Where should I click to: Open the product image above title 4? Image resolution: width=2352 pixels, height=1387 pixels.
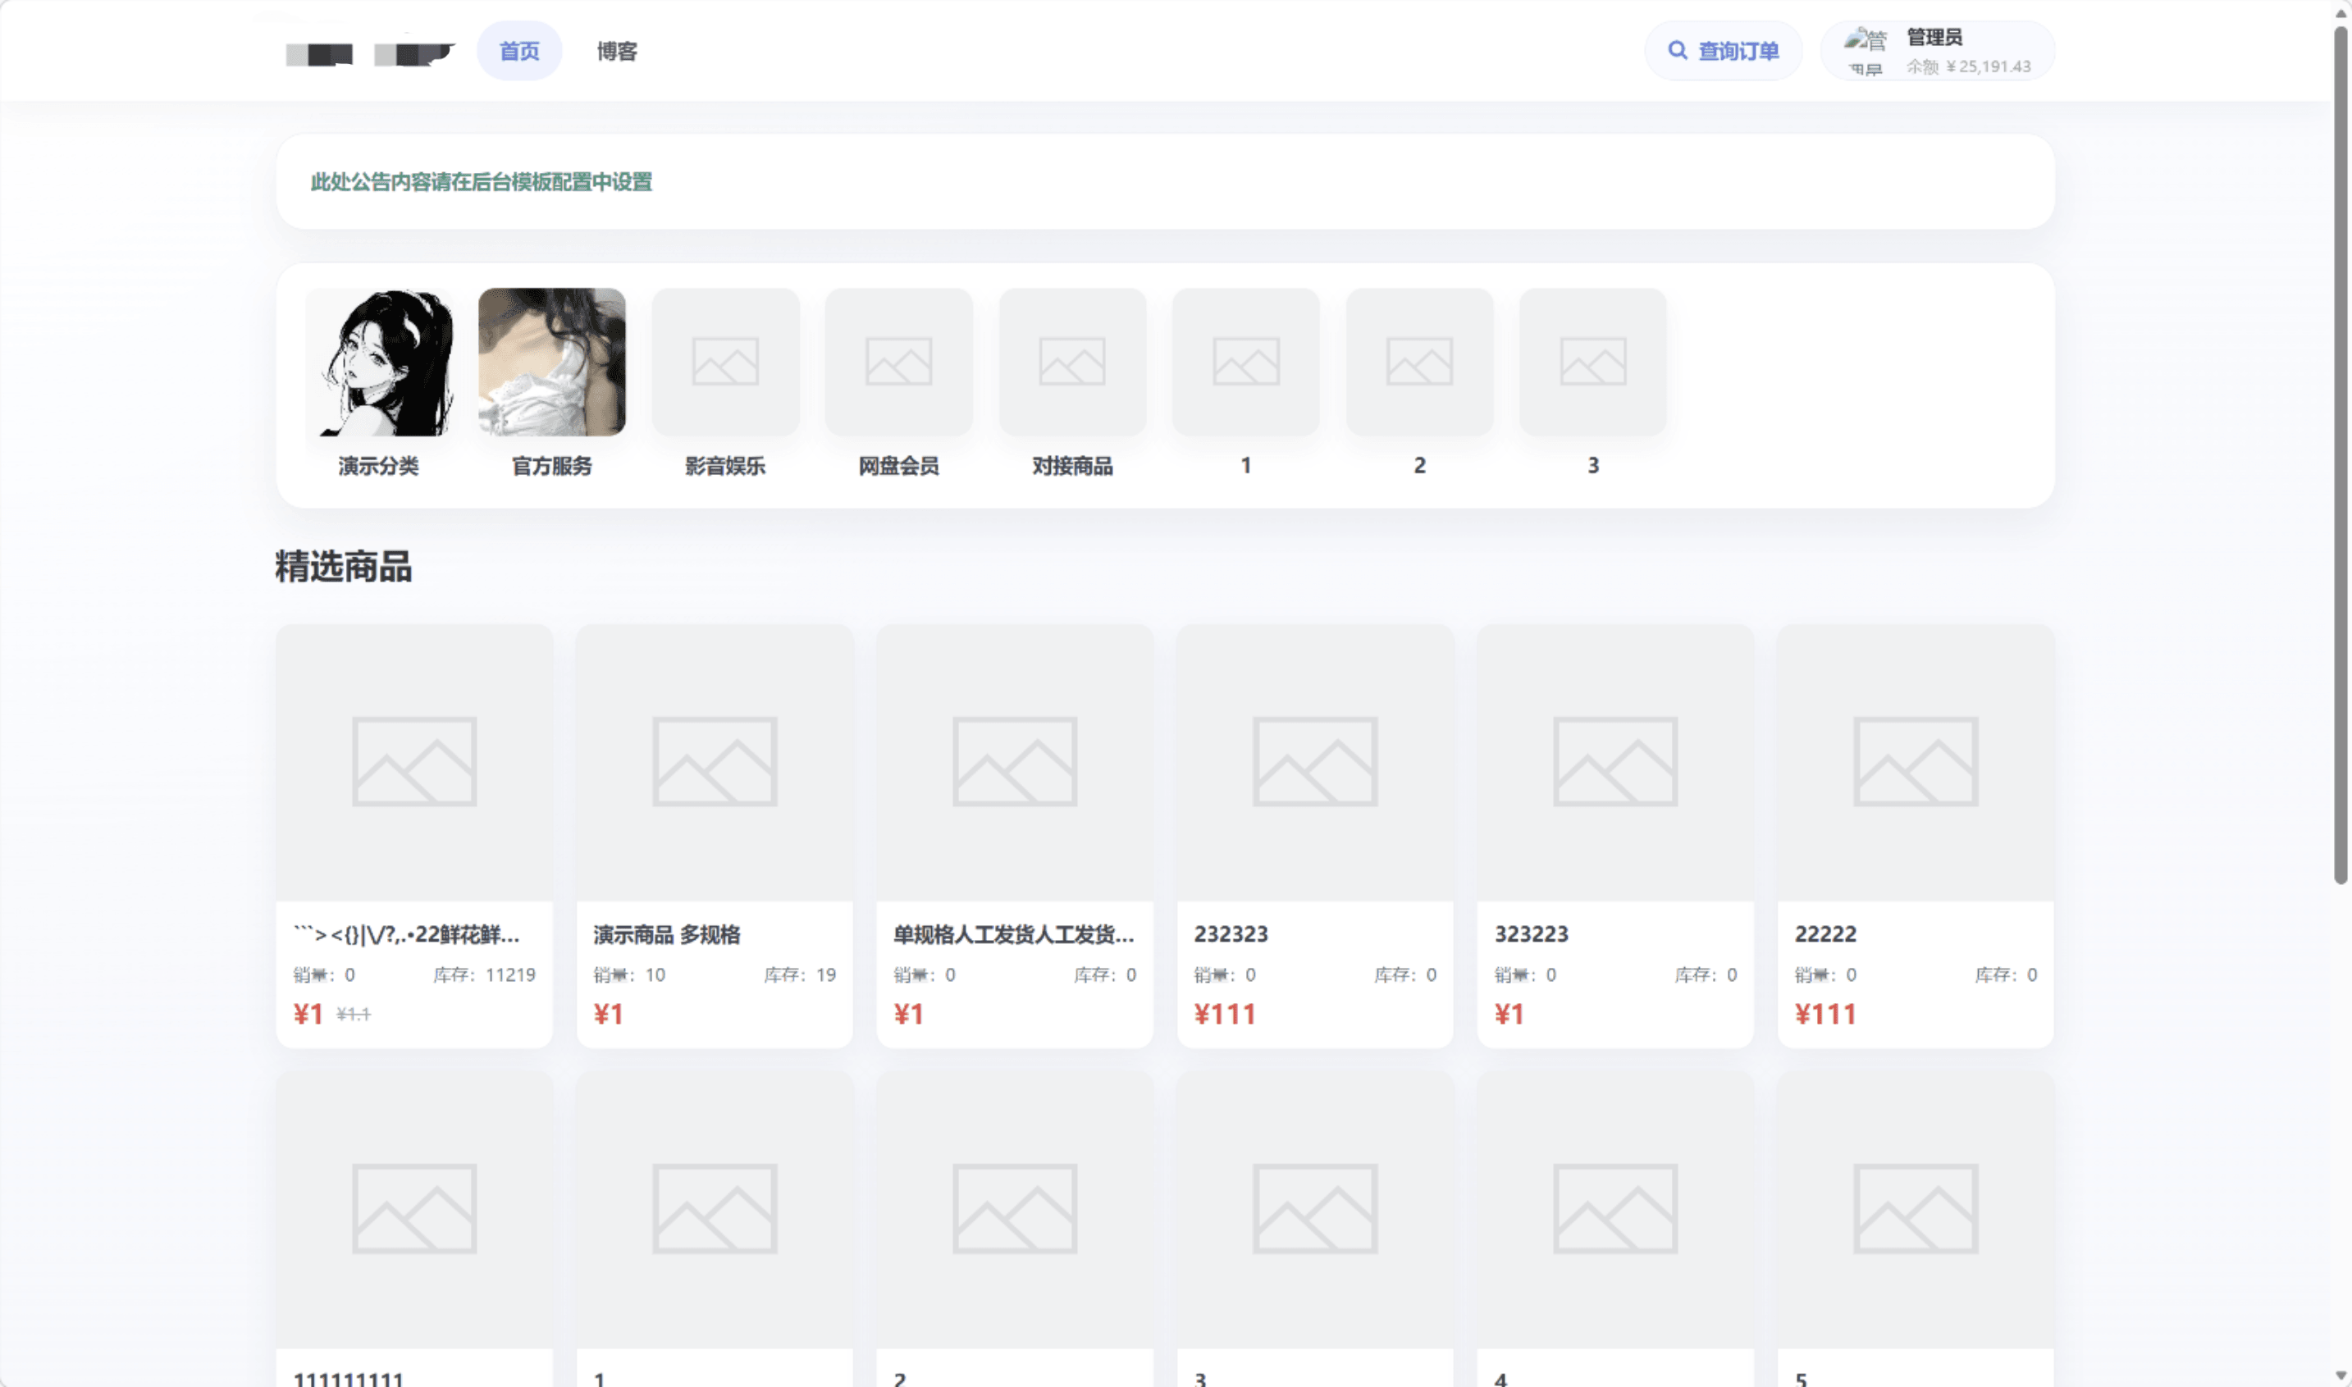coord(1615,1208)
